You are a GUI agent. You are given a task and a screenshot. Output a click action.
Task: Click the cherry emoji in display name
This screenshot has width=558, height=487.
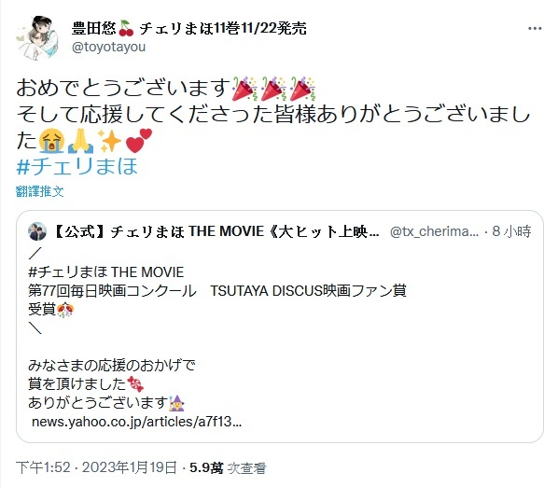[126, 29]
